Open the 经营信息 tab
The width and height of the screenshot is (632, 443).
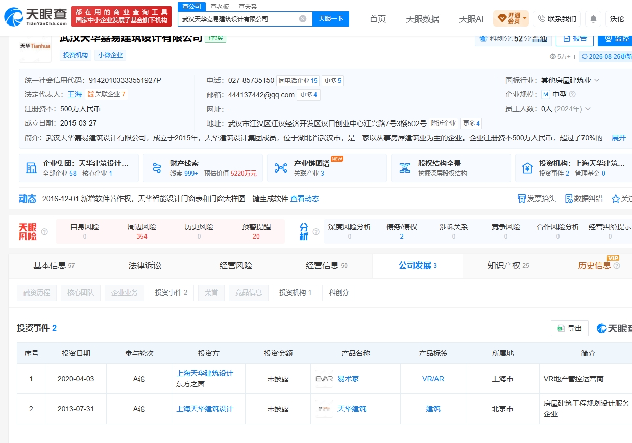(327, 265)
